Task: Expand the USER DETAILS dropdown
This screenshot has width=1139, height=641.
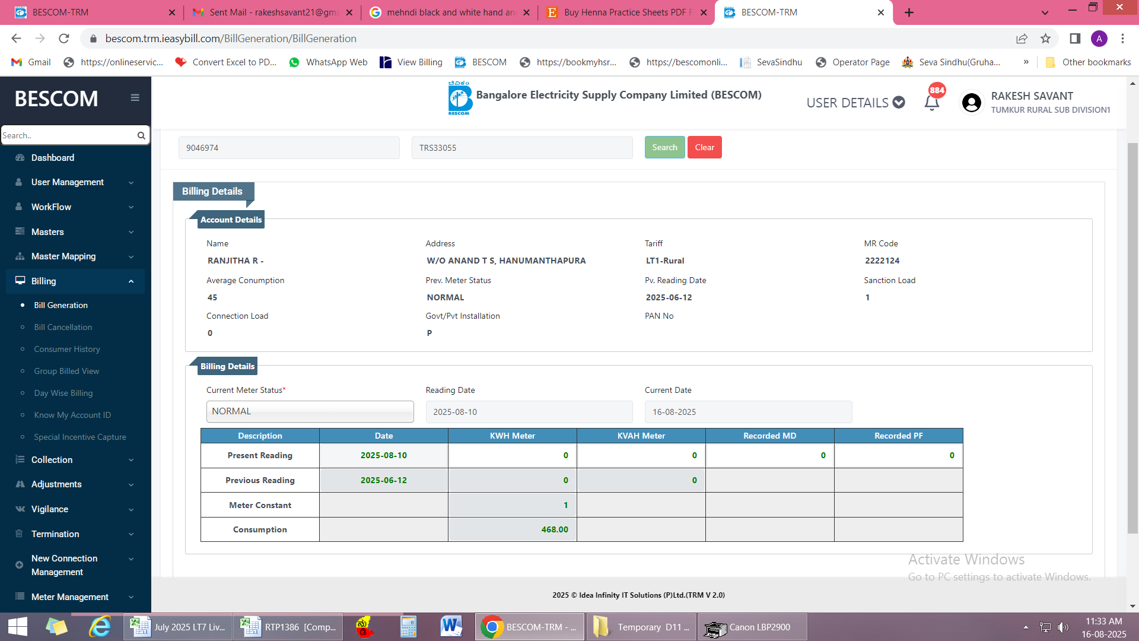Action: point(855,103)
